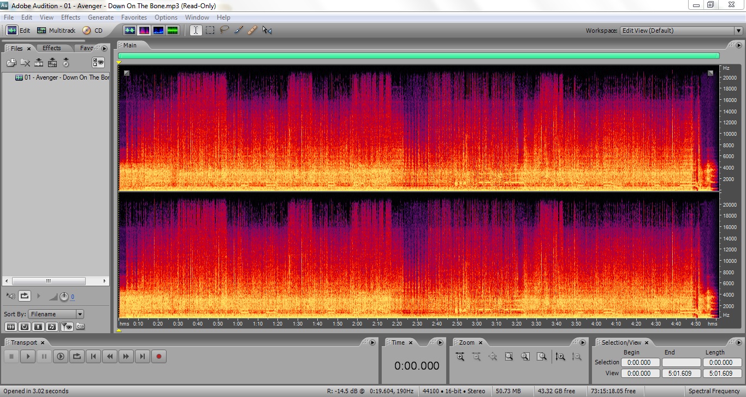Adjust the preview volume knob
The image size is (746, 397).
click(64, 296)
